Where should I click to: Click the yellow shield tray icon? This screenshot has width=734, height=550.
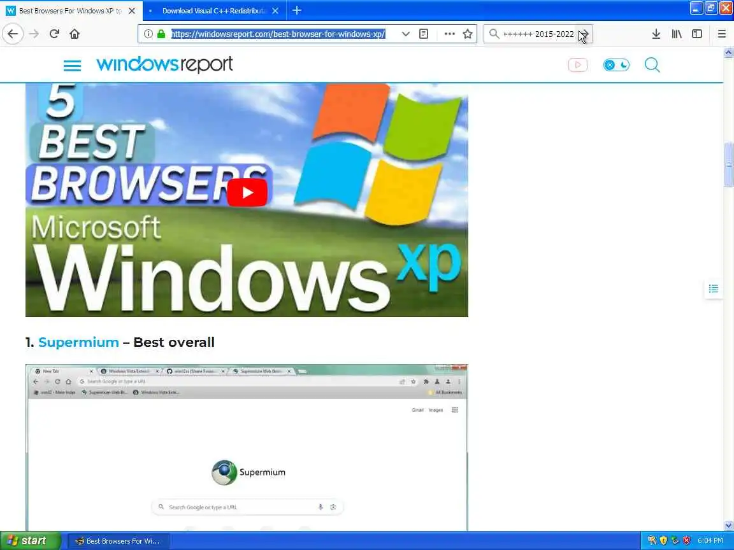pyautogui.click(x=663, y=540)
